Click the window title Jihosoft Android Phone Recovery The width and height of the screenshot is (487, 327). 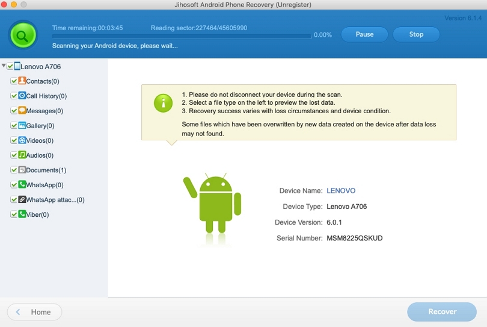tap(242, 5)
